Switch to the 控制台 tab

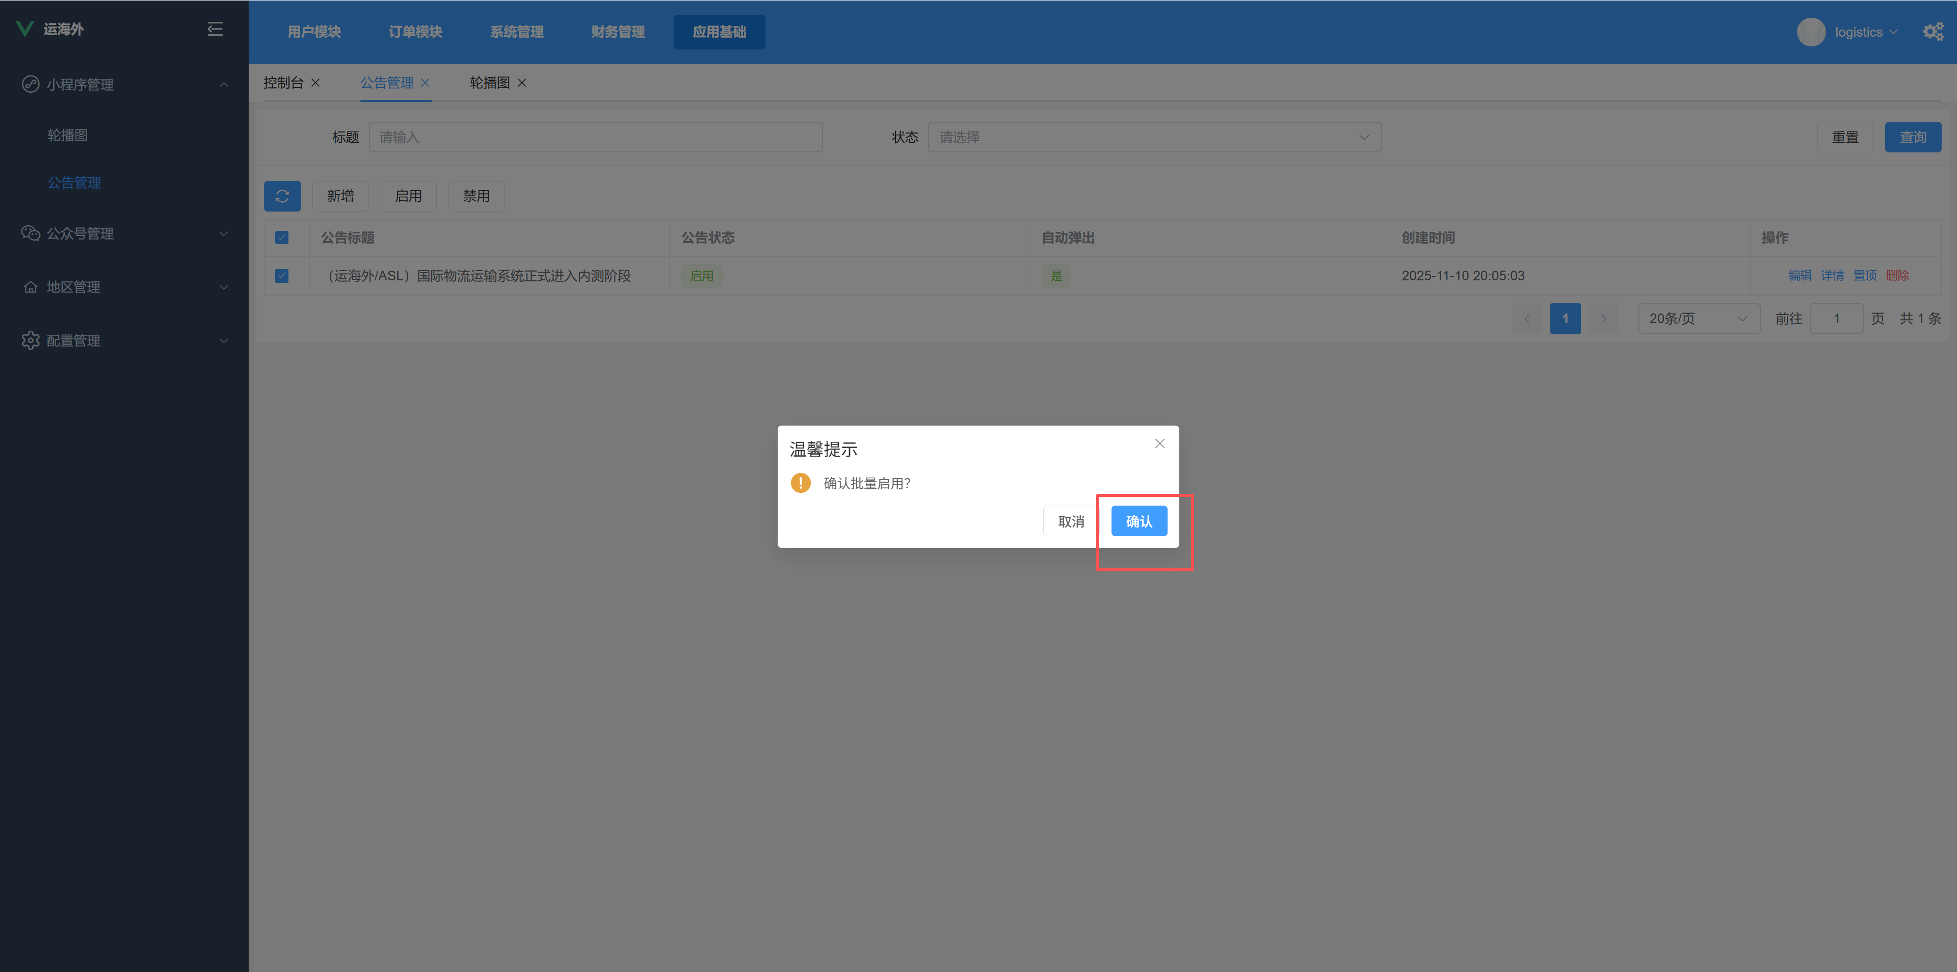coord(283,83)
